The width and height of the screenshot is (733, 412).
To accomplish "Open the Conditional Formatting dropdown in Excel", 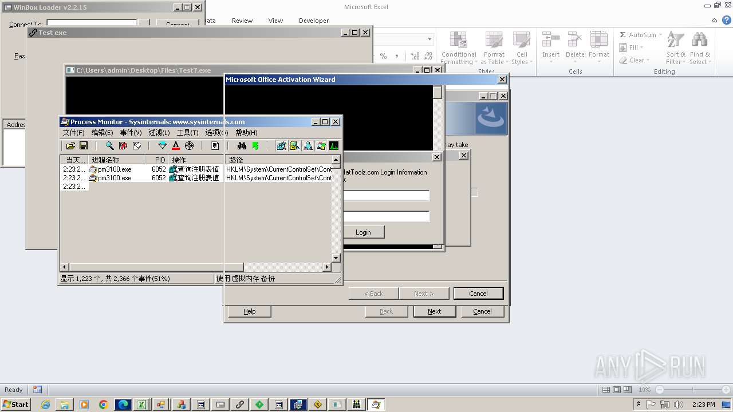I will point(459,48).
